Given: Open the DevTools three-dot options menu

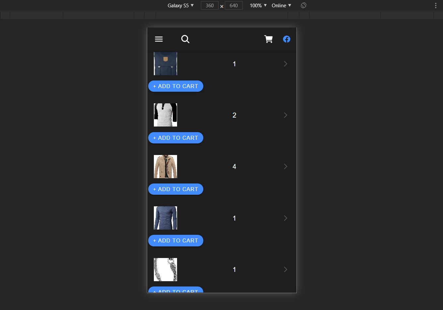Looking at the screenshot, I should tap(435, 5).
